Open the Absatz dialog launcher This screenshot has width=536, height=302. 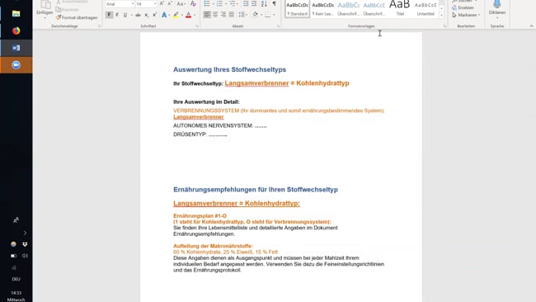tap(279, 26)
